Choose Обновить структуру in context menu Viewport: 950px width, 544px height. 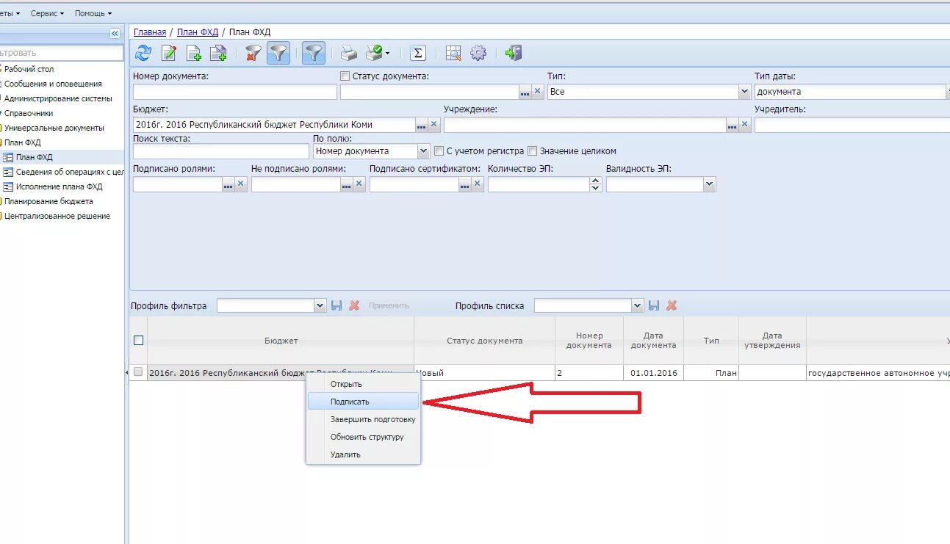(364, 437)
